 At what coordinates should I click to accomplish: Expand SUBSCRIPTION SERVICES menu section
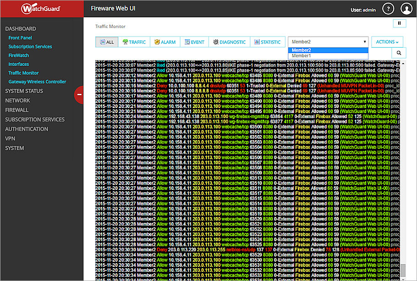35,119
